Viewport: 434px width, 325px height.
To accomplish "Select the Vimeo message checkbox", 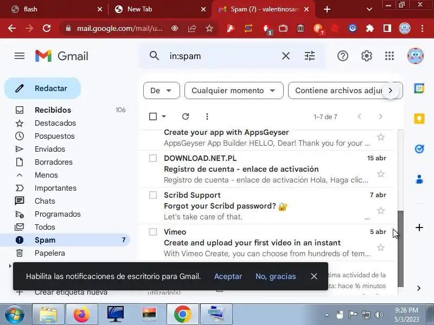I will 153,232.
